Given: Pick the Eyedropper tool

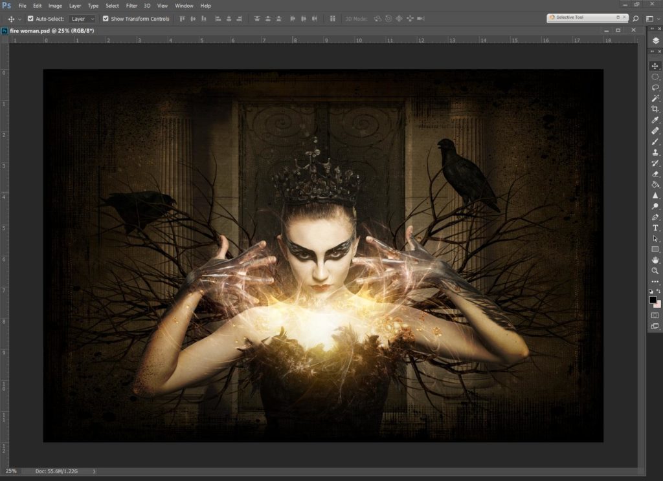Looking at the screenshot, I should click(x=655, y=120).
